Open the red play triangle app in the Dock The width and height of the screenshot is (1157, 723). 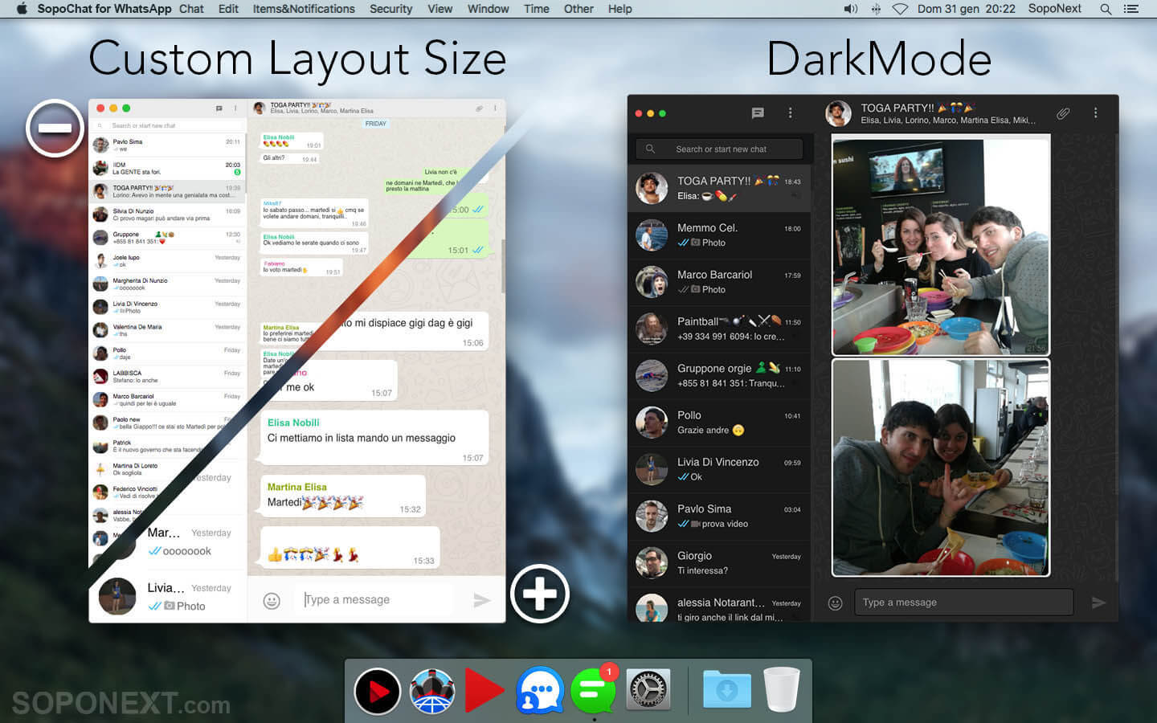[484, 690]
